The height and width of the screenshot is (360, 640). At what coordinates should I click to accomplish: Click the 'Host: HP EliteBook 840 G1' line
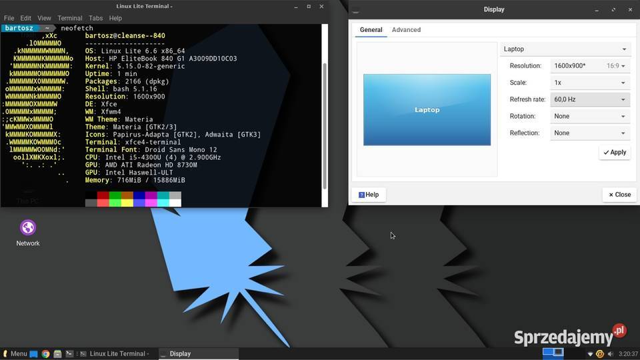pyautogui.click(x=161, y=59)
